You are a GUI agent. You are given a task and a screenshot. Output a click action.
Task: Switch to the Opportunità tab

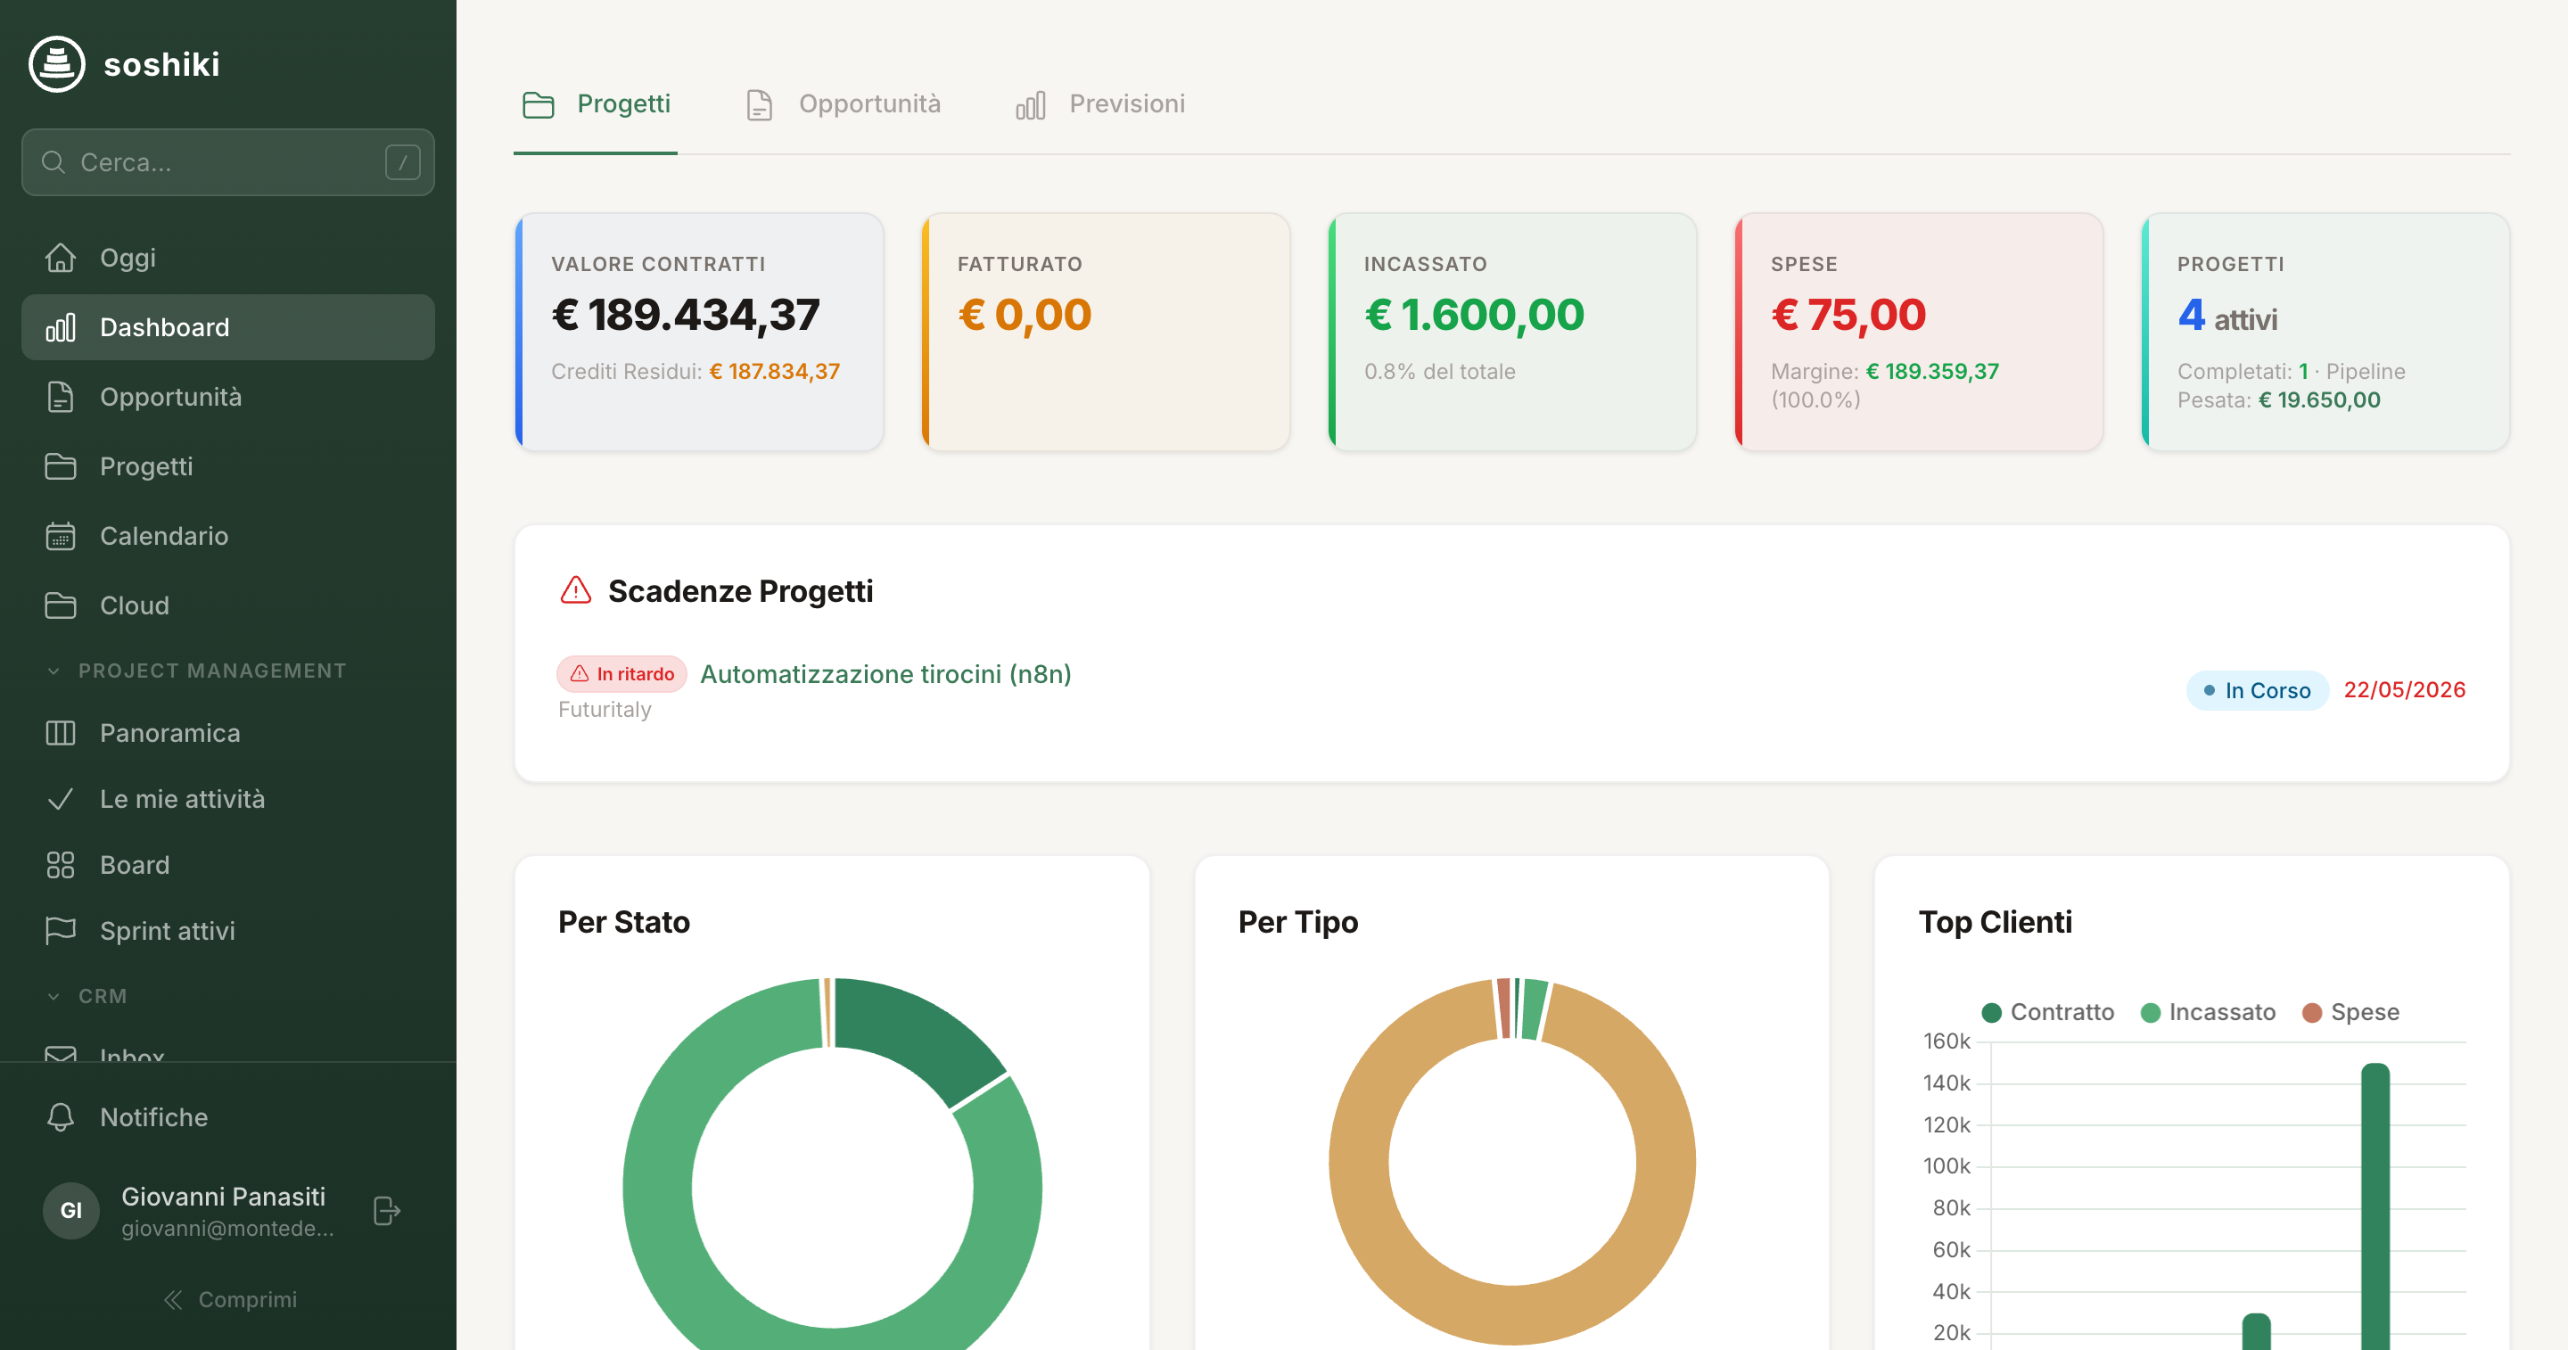(844, 104)
